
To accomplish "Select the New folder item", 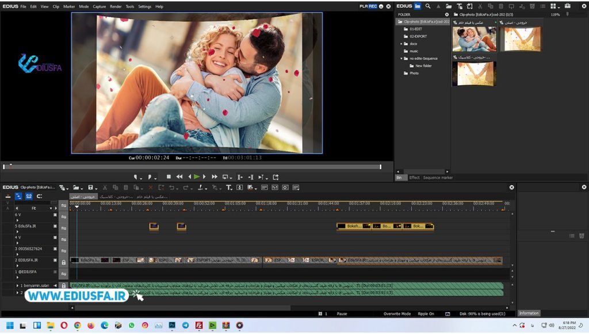I will (423, 66).
